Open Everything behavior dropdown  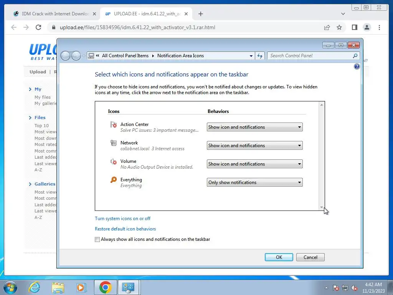point(255,182)
